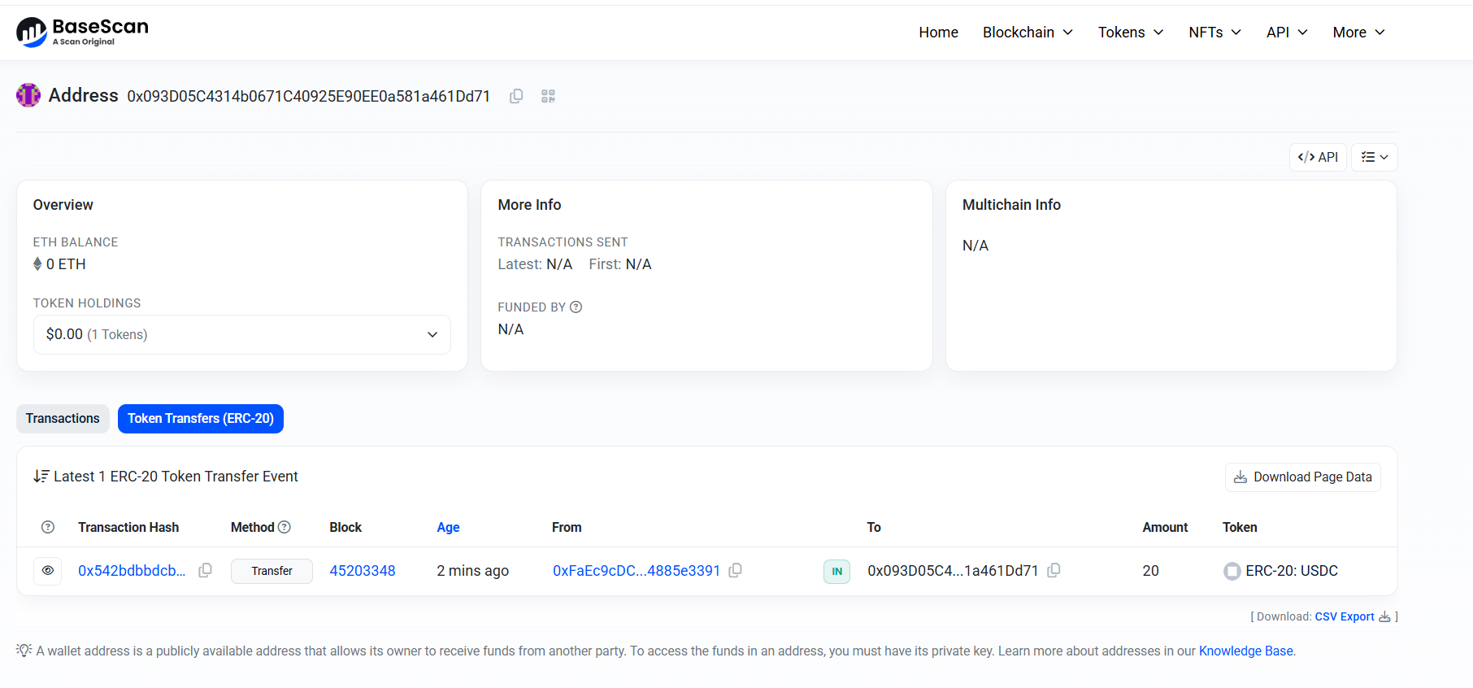Click the ERC-20: USDC token name

1292,571
